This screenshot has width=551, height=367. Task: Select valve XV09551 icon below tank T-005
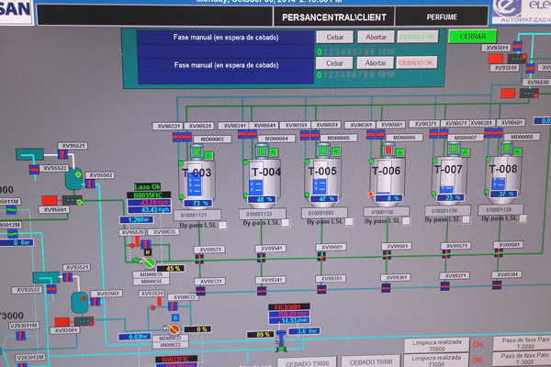tap(321, 257)
